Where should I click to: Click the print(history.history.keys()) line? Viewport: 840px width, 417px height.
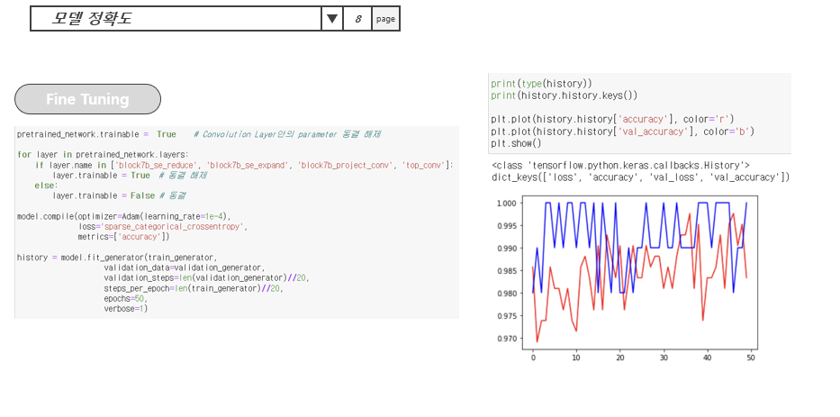[565, 95]
